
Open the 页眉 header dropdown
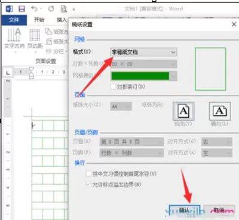point(131,142)
